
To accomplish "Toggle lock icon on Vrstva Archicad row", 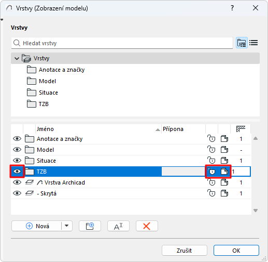I will pyautogui.click(x=211, y=182).
